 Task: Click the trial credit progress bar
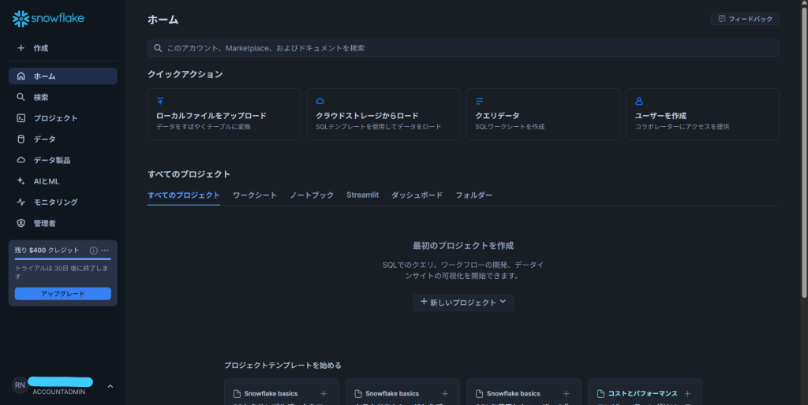point(63,259)
